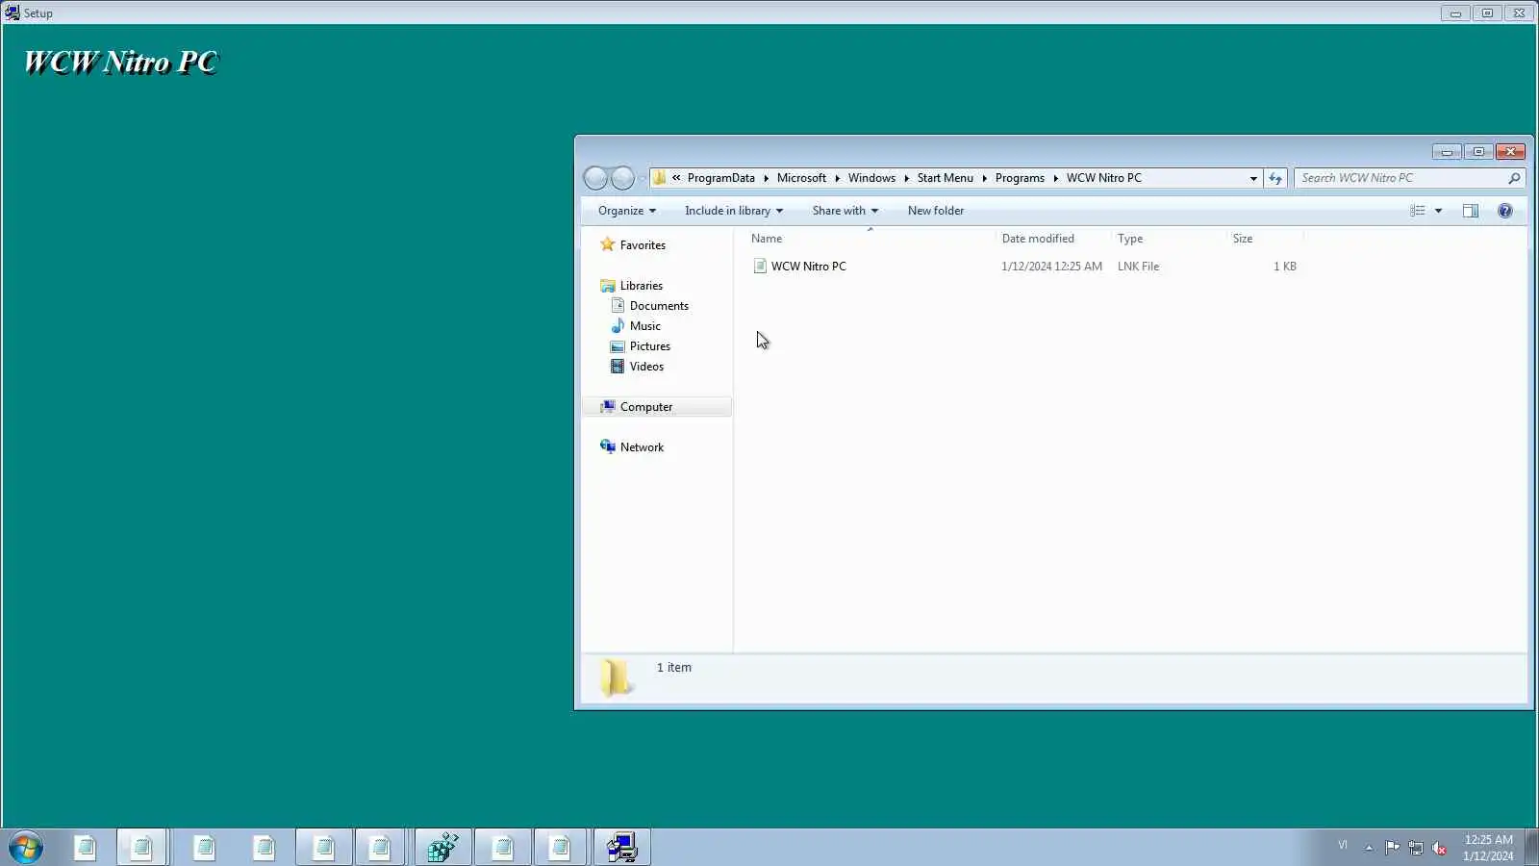The height and width of the screenshot is (866, 1539).
Task: Refresh the folder using the address bar button
Action: click(1275, 178)
